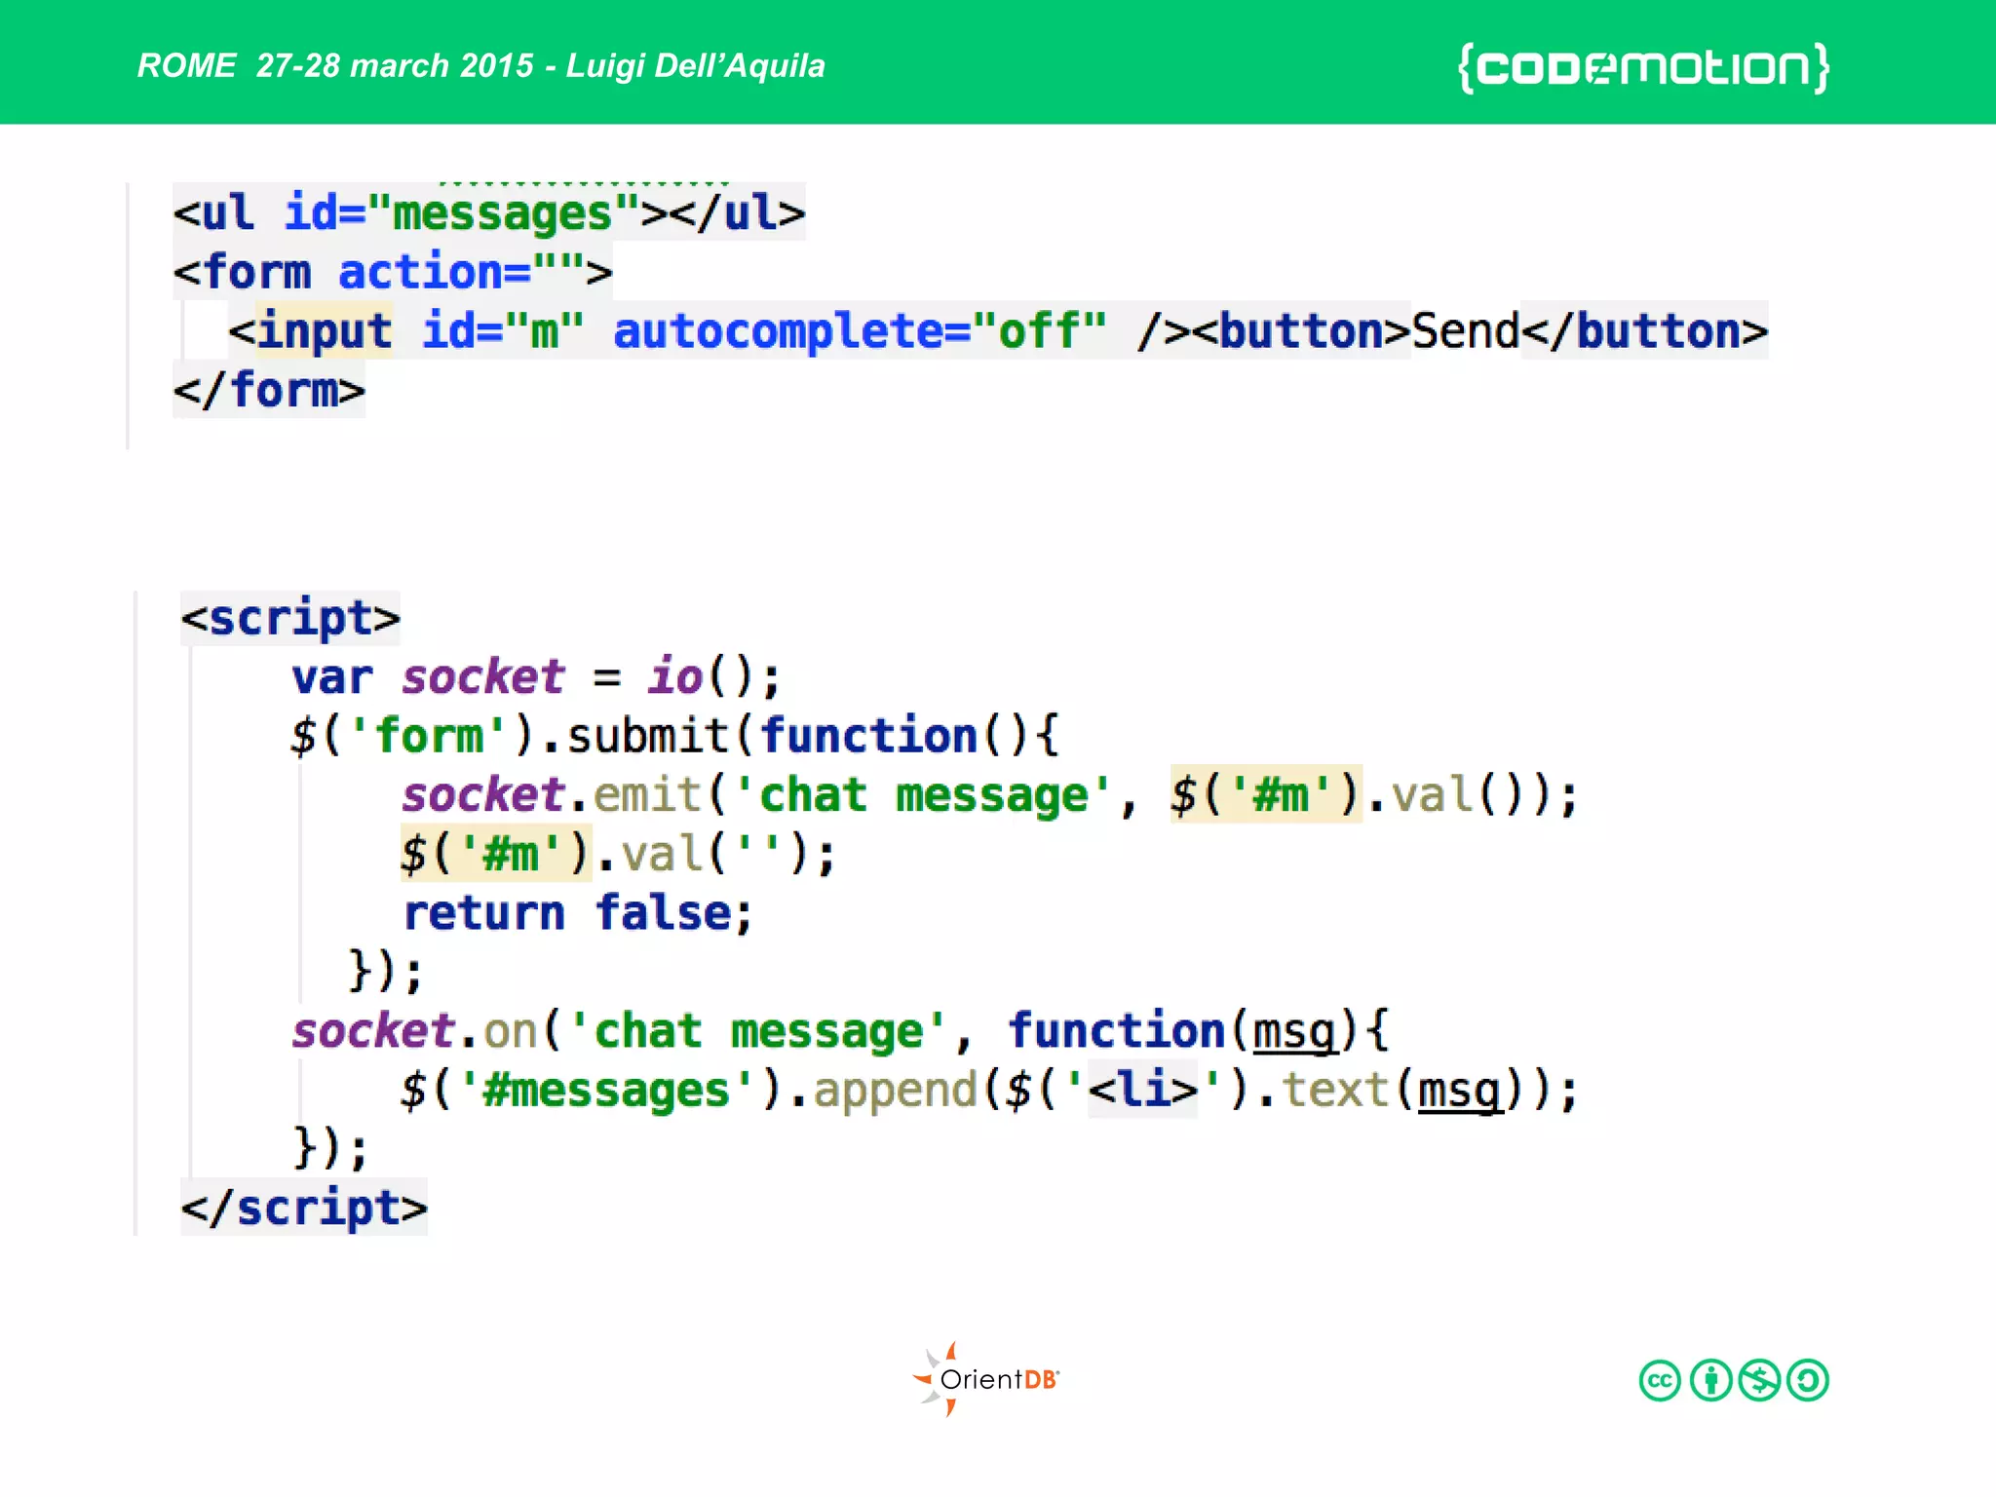This screenshot has height=1497, width=1996.
Task: Click the Creative Commons CC icon
Action: pos(1660,1381)
